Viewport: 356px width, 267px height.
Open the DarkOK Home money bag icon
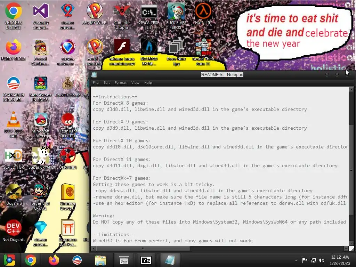[x=68, y=86]
